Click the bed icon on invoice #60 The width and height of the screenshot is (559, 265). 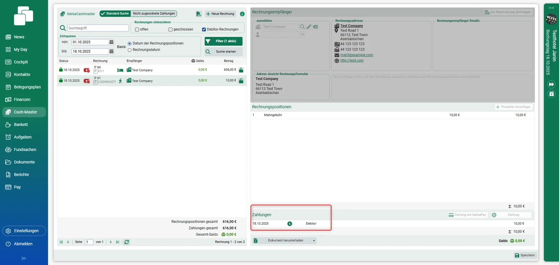120,70
